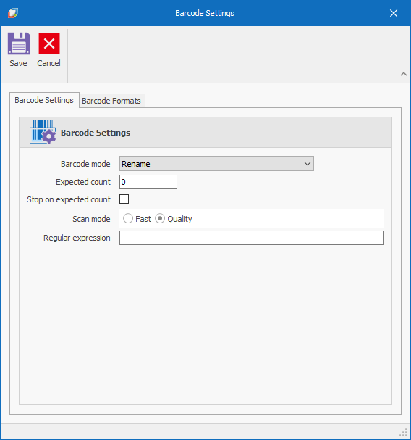Select the Barcode Settings tab
Viewport: 411px width, 440px height.
click(44, 100)
